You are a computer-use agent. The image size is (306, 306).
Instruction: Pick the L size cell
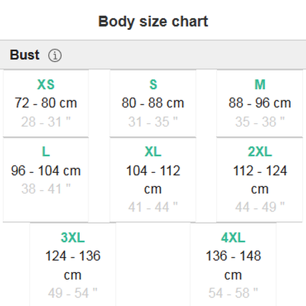[46, 180]
